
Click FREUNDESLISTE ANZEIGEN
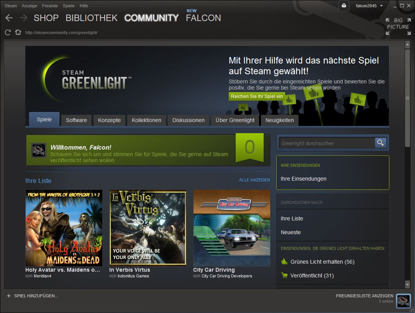pos(364,296)
